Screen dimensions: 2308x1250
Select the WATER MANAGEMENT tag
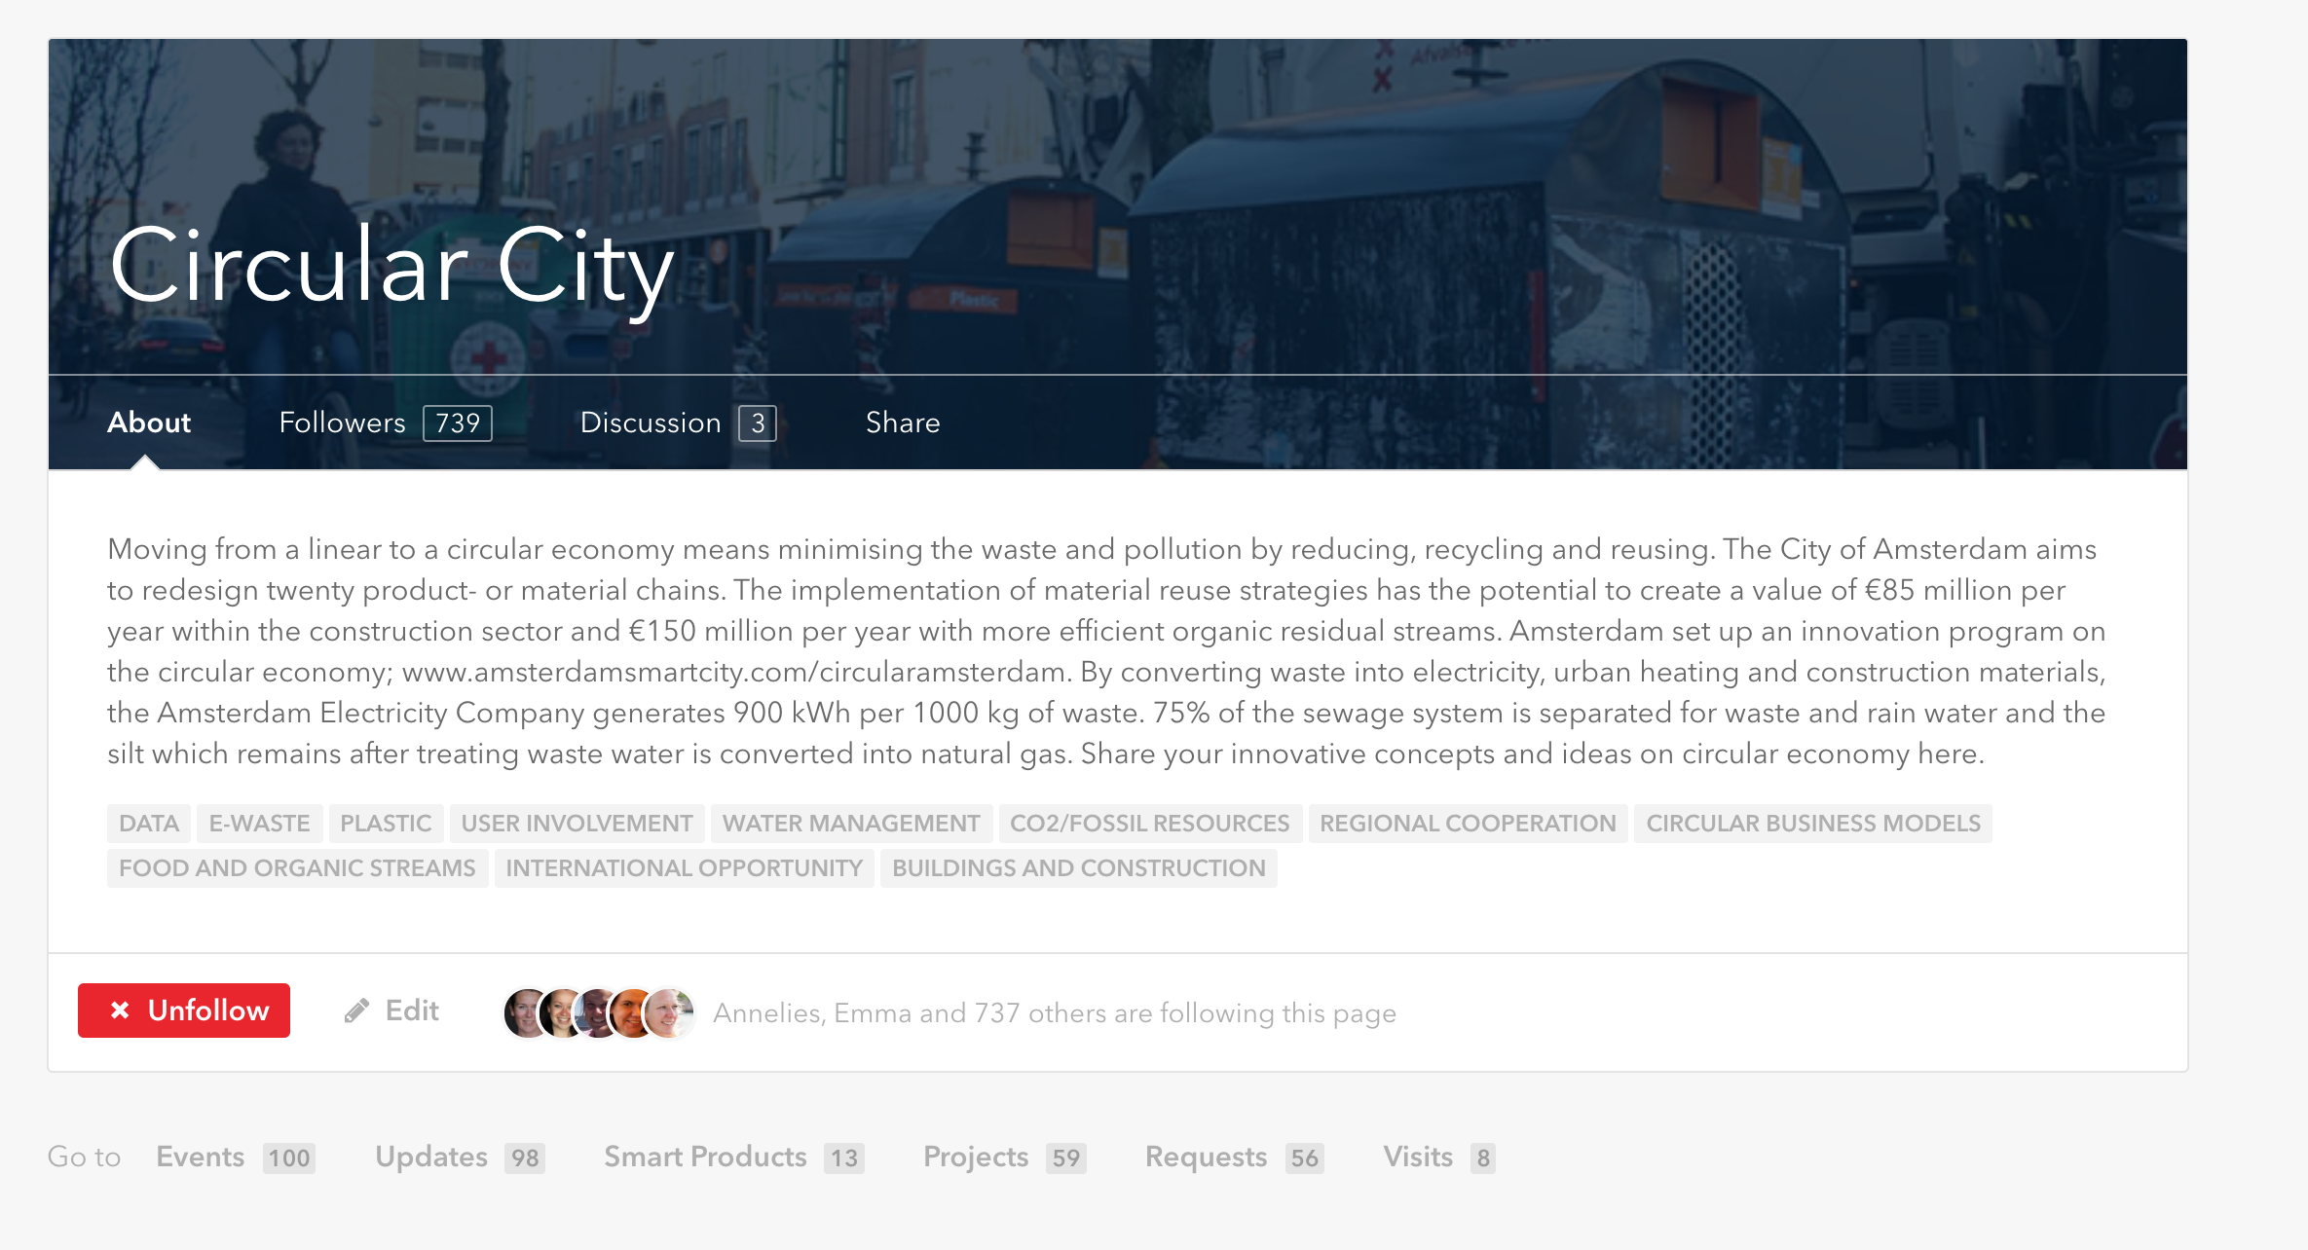click(x=851, y=824)
